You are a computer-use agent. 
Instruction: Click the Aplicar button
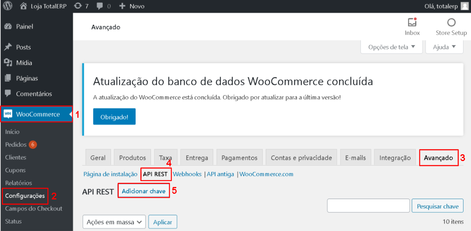coord(163,222)
